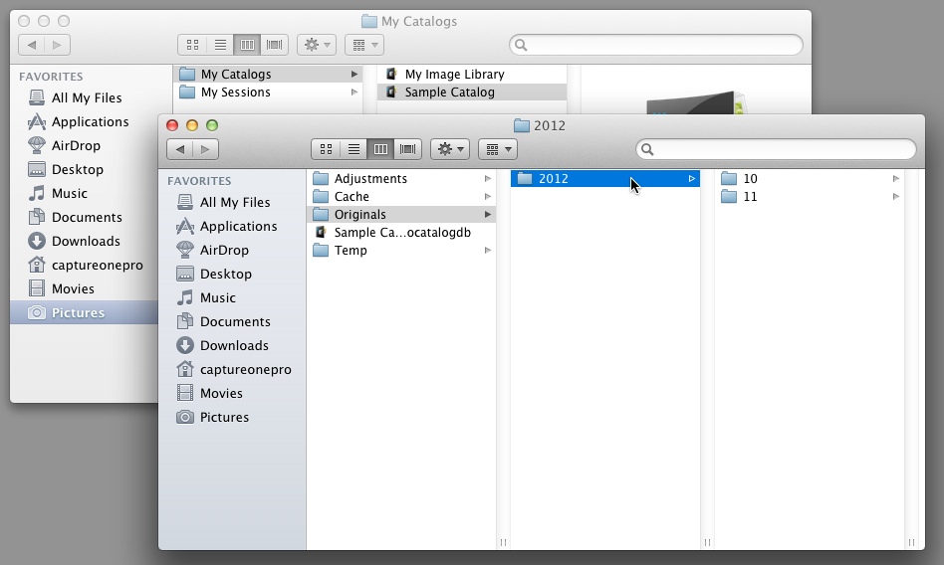Image resolution: width=944 pixels, height=565 pixels.
Task: Select My Image Library catalog
Action: [x=472, y=74]
